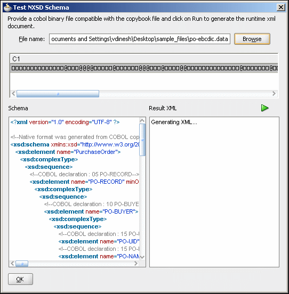Click the Schema pane horizontal scrollbar thumb
This screenshot has height=294, width=289.
22,264
